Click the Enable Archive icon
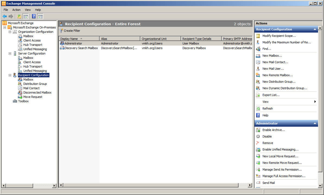The height and width of the screenshot is (195, 324). point(258,130)
